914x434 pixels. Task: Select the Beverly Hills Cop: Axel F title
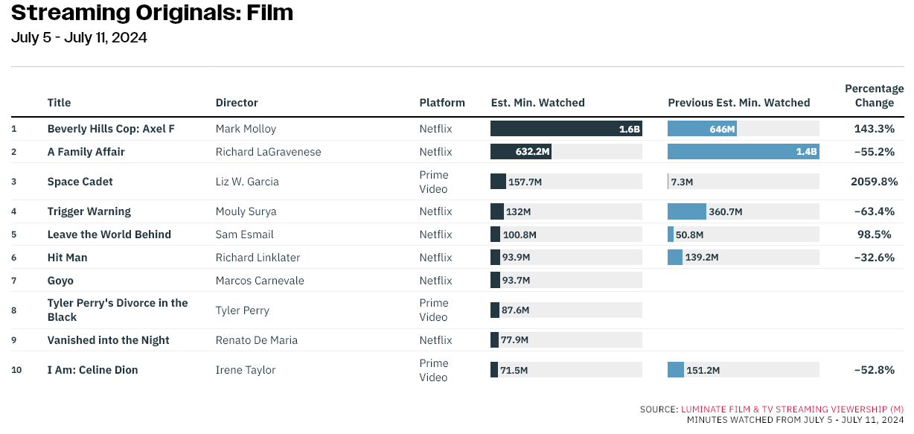[111, 129]
